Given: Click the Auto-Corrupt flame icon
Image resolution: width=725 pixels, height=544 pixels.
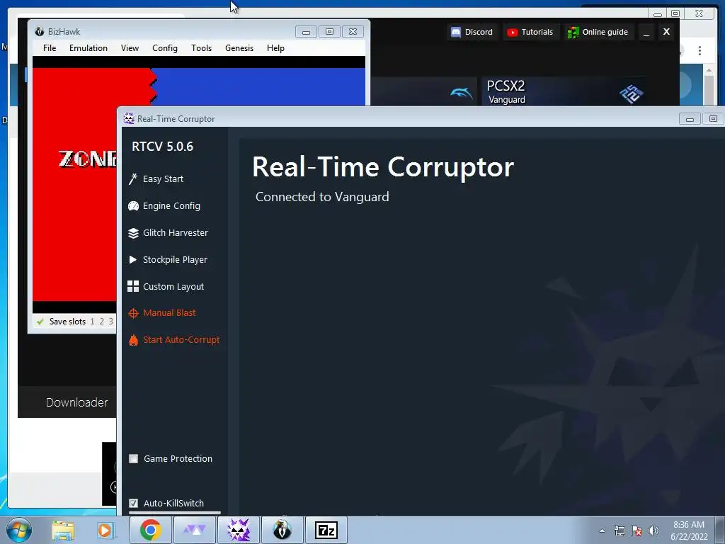Looking at the screenshot, I should 133,340.
